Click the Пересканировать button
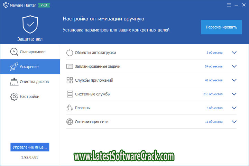The height and width of the screenshot is (166, 249). coord(221,27)
